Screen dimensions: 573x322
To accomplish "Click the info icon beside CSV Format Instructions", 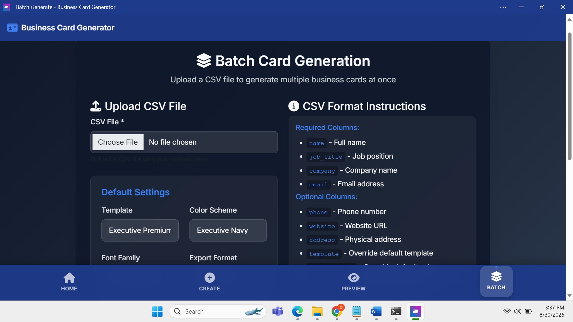I will tap(294, 106).
